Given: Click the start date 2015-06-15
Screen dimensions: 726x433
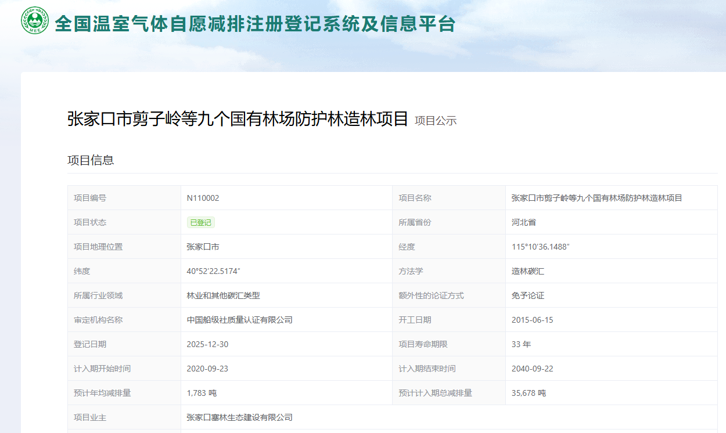Looking at the screenshot, I should click(x=532, y=320).
